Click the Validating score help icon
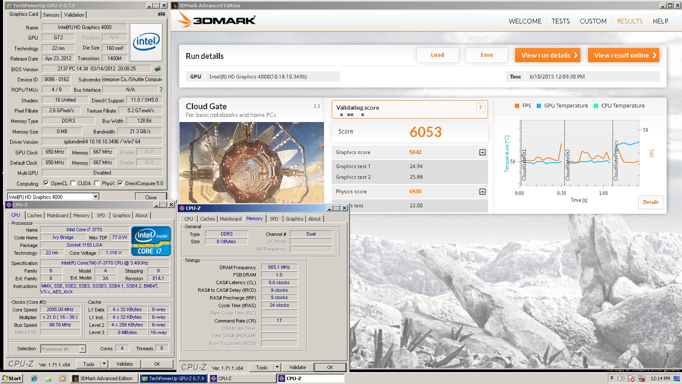682x384 pixels. 480,108
